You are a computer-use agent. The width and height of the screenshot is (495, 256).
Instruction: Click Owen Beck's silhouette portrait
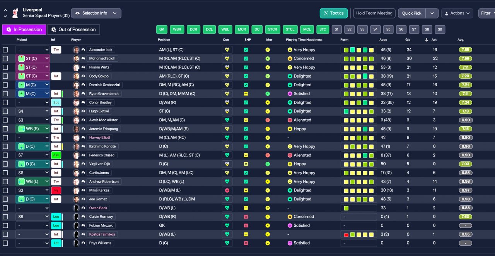[x=76, y=208]
